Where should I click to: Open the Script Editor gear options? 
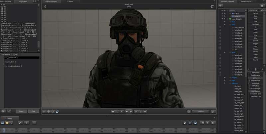point(3,111)
